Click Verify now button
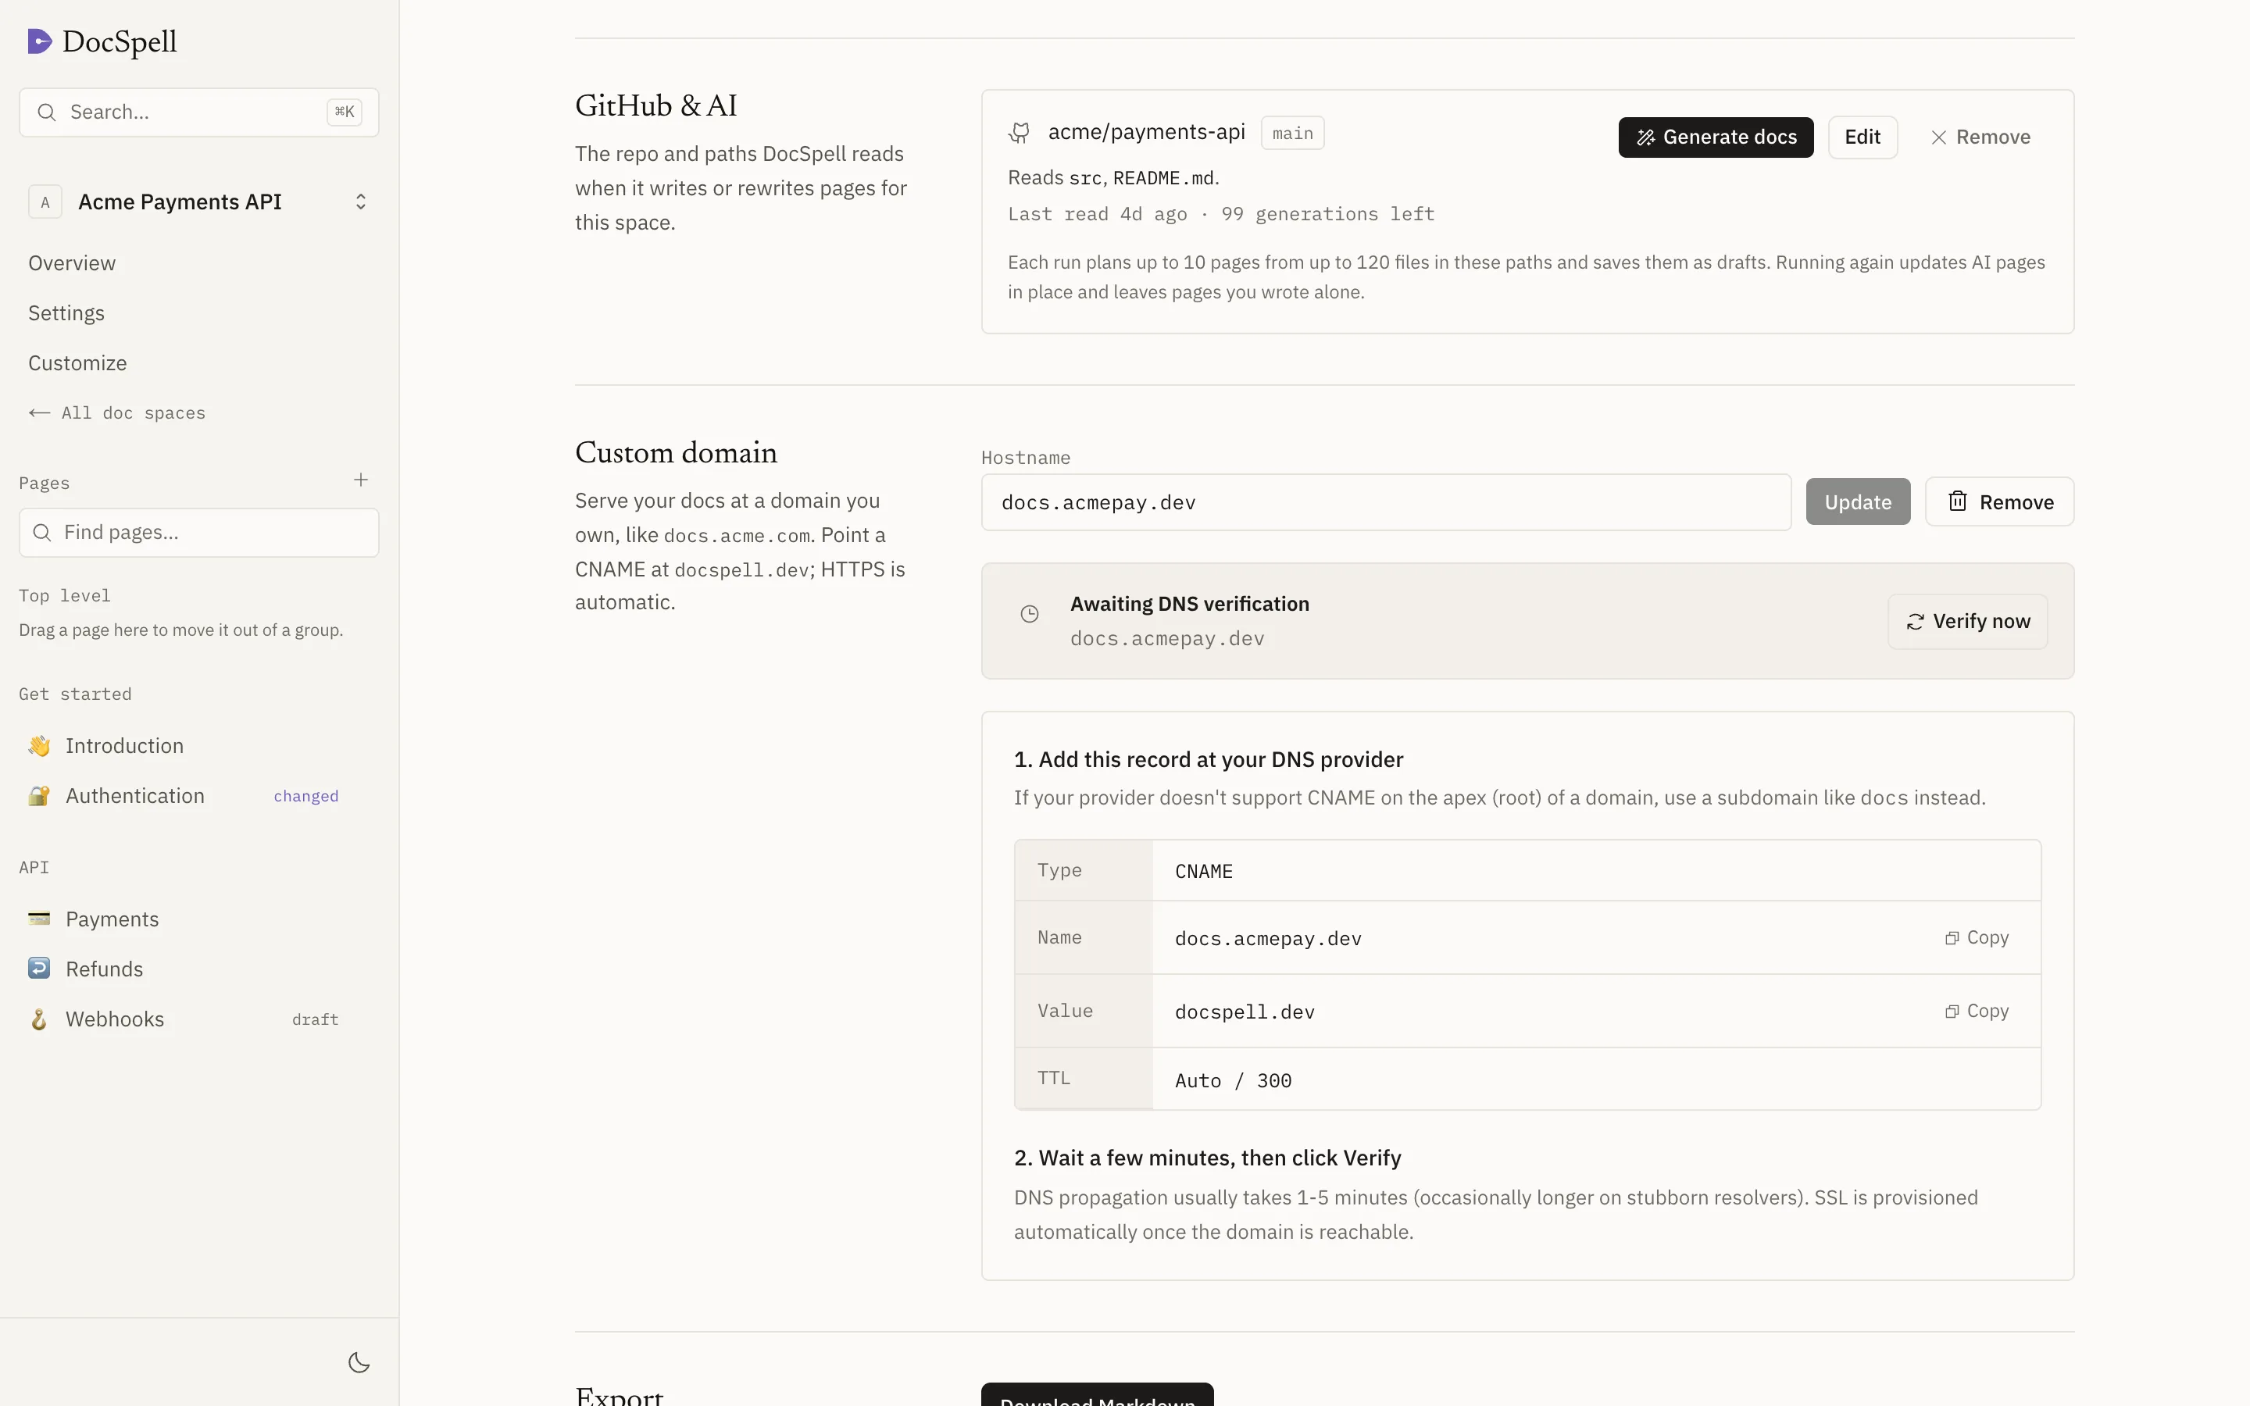Screen dimensions: 2250x1406 pyautogui.click(x=1967, y=621)
